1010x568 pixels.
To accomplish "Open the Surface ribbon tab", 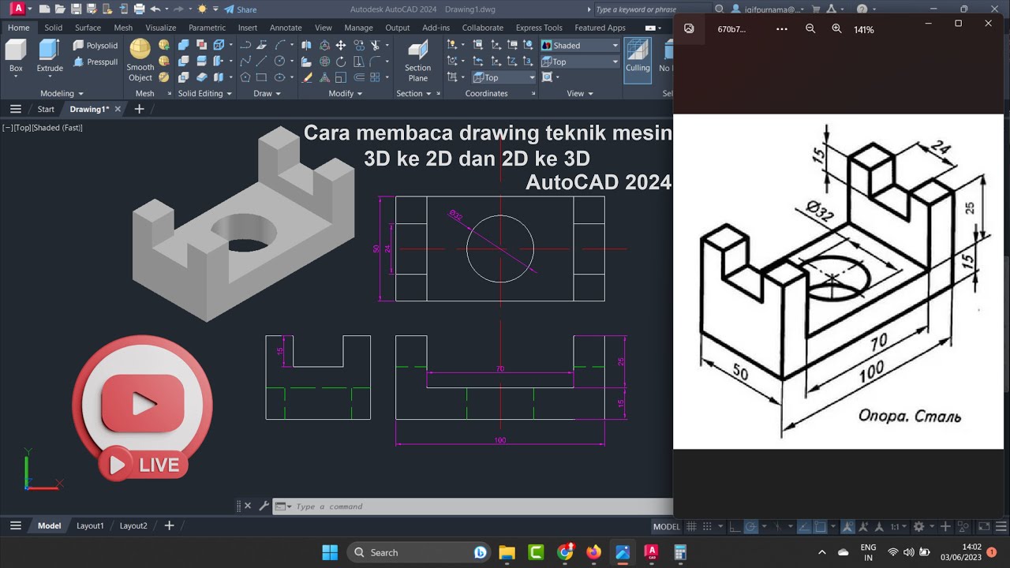I will (x=88, y=28).
